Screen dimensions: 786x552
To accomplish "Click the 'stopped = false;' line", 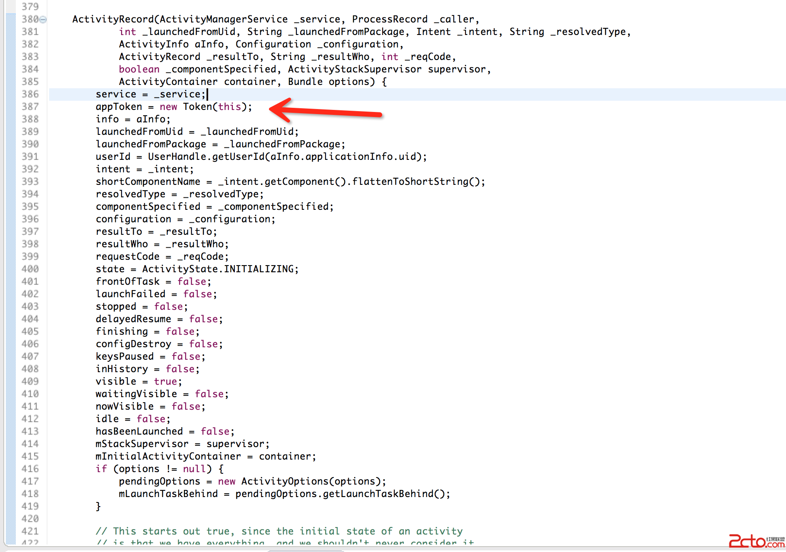I will pos(142,306).
